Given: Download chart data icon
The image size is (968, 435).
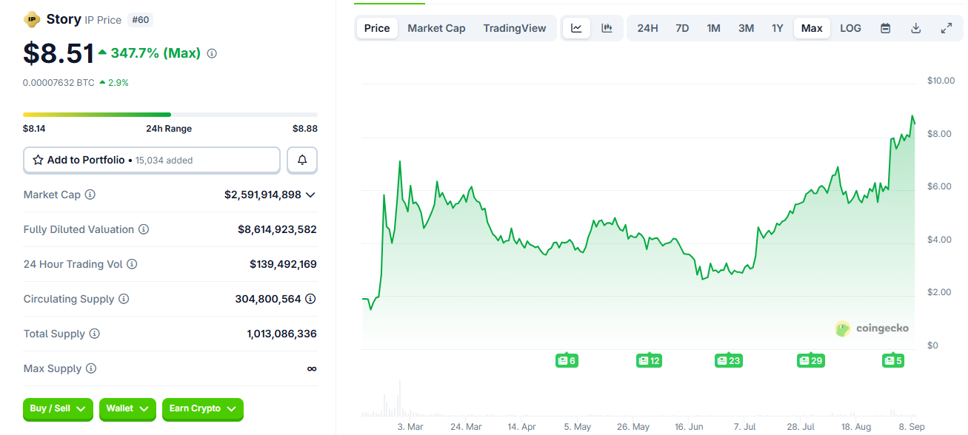Looking at the screenshot, I should (x=915, y=28).
